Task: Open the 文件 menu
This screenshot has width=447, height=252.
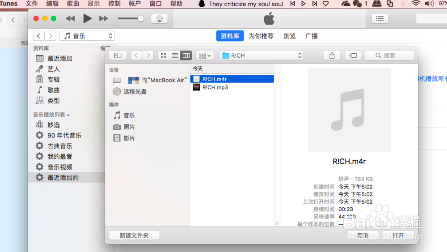Action: click(x=32, y=4)
